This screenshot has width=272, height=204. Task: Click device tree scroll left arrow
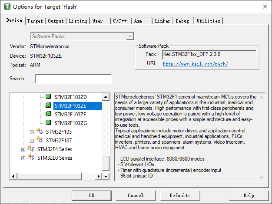tap(13, 177)
